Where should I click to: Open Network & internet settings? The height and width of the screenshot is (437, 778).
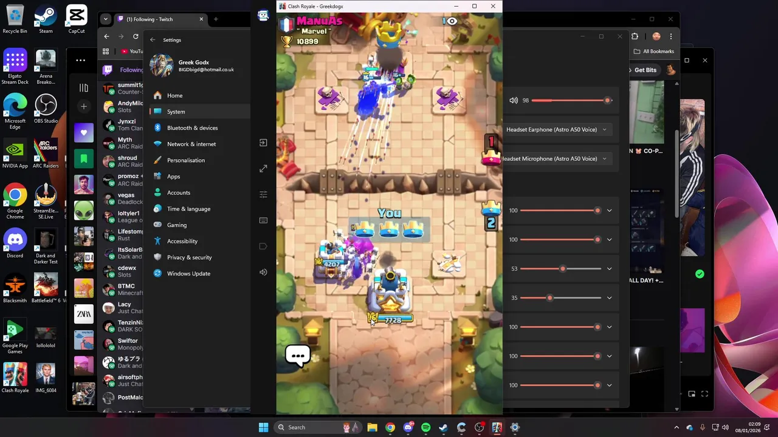point(199,144)
